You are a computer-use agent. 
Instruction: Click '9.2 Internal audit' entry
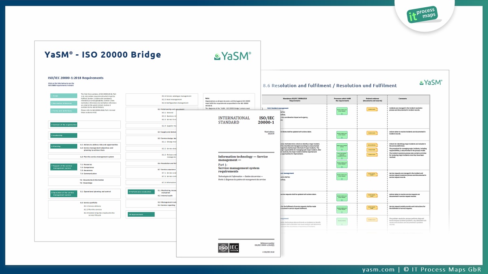point(166,196)
